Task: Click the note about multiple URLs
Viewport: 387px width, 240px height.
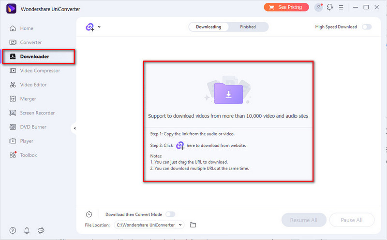Action: click(x=200, y=169)
